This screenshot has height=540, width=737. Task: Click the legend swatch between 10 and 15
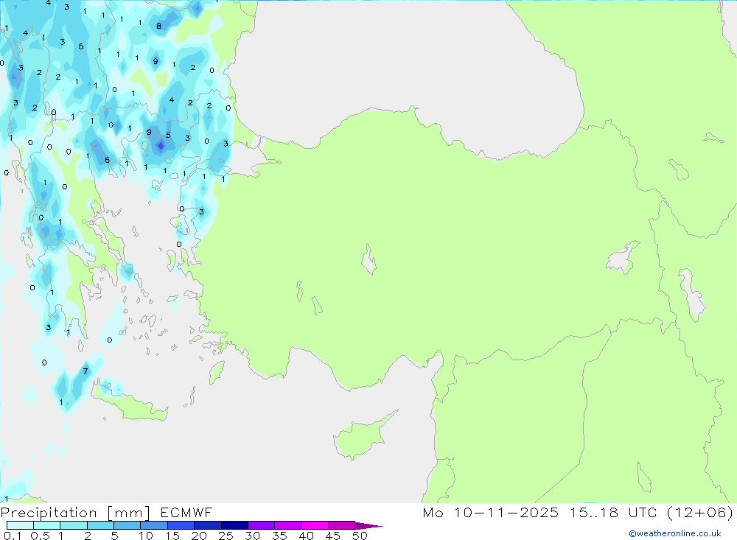click(154, 525)
